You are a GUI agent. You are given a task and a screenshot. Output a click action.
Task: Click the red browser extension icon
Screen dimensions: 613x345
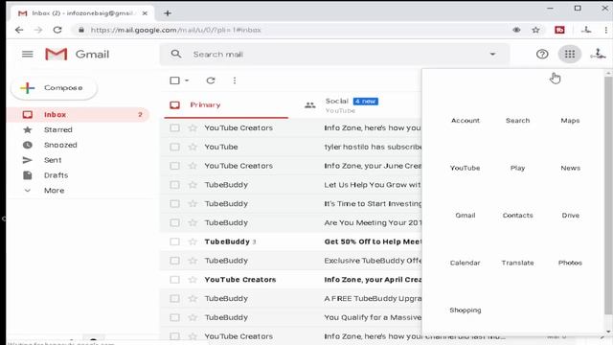(559, 30)
